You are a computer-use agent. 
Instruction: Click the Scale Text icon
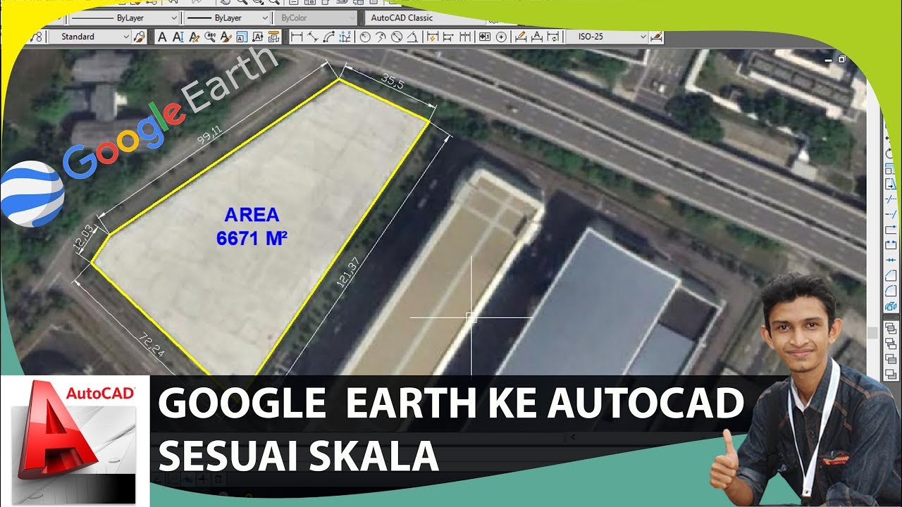[x=242, y=37]
